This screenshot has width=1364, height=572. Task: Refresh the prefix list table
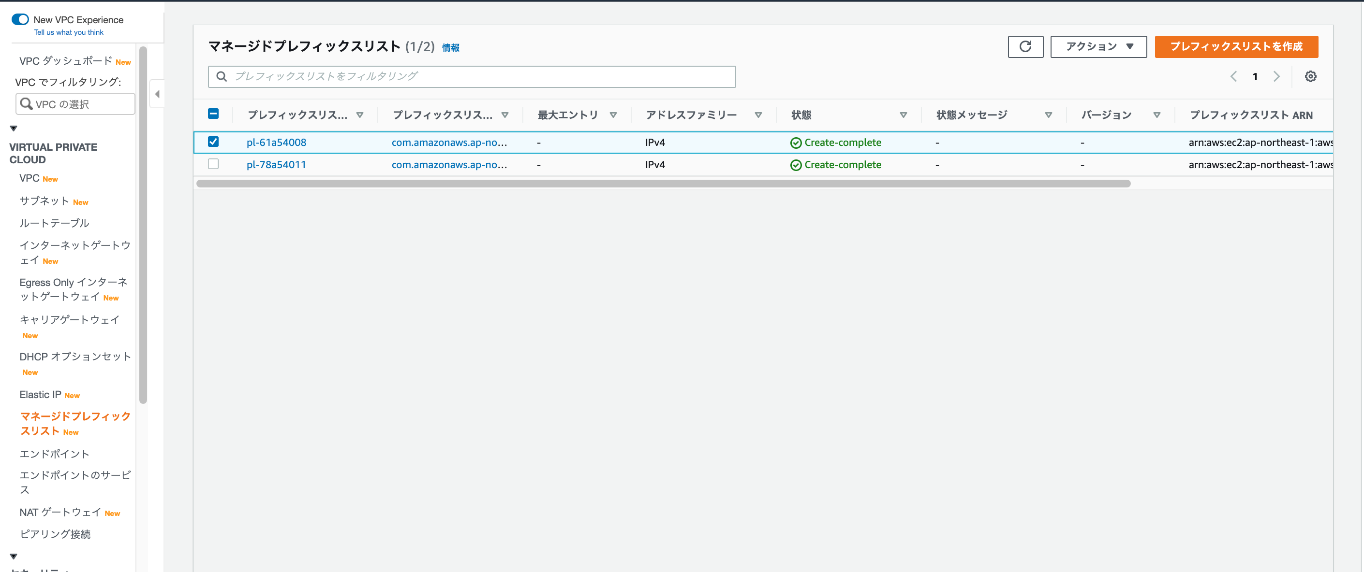click(x=1025, y=46)
